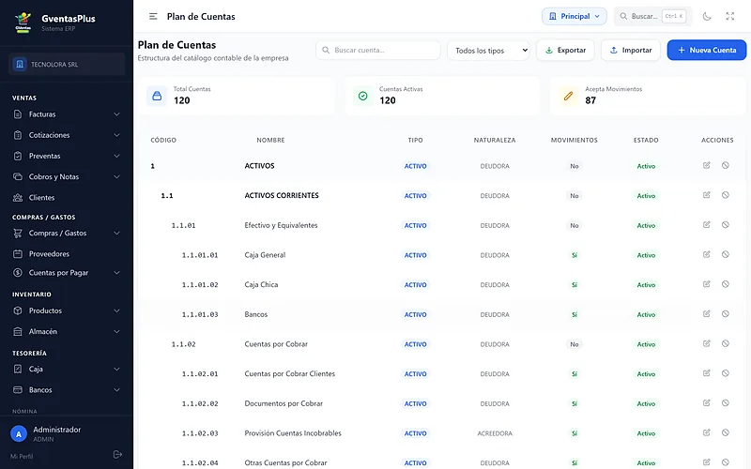Deactivate the Caja Chica account
The width and height of the screenshot is (751, 469).
click(725, 284)
